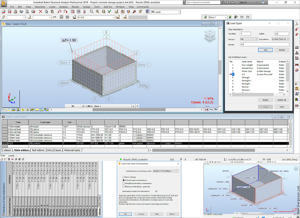Click story icon with question mark
This screenshot has width=300, height=218.
[x=236, y=17]
